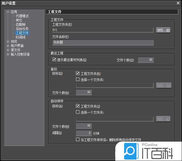
Task: Toggle the 显示最近素材列表 checkbox
Action: coord(54,60)
